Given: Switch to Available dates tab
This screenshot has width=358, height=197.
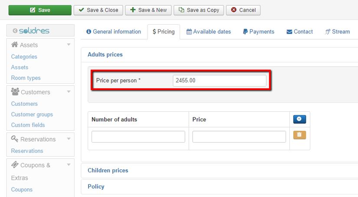Looking at the screenshot, I should 208,32.
